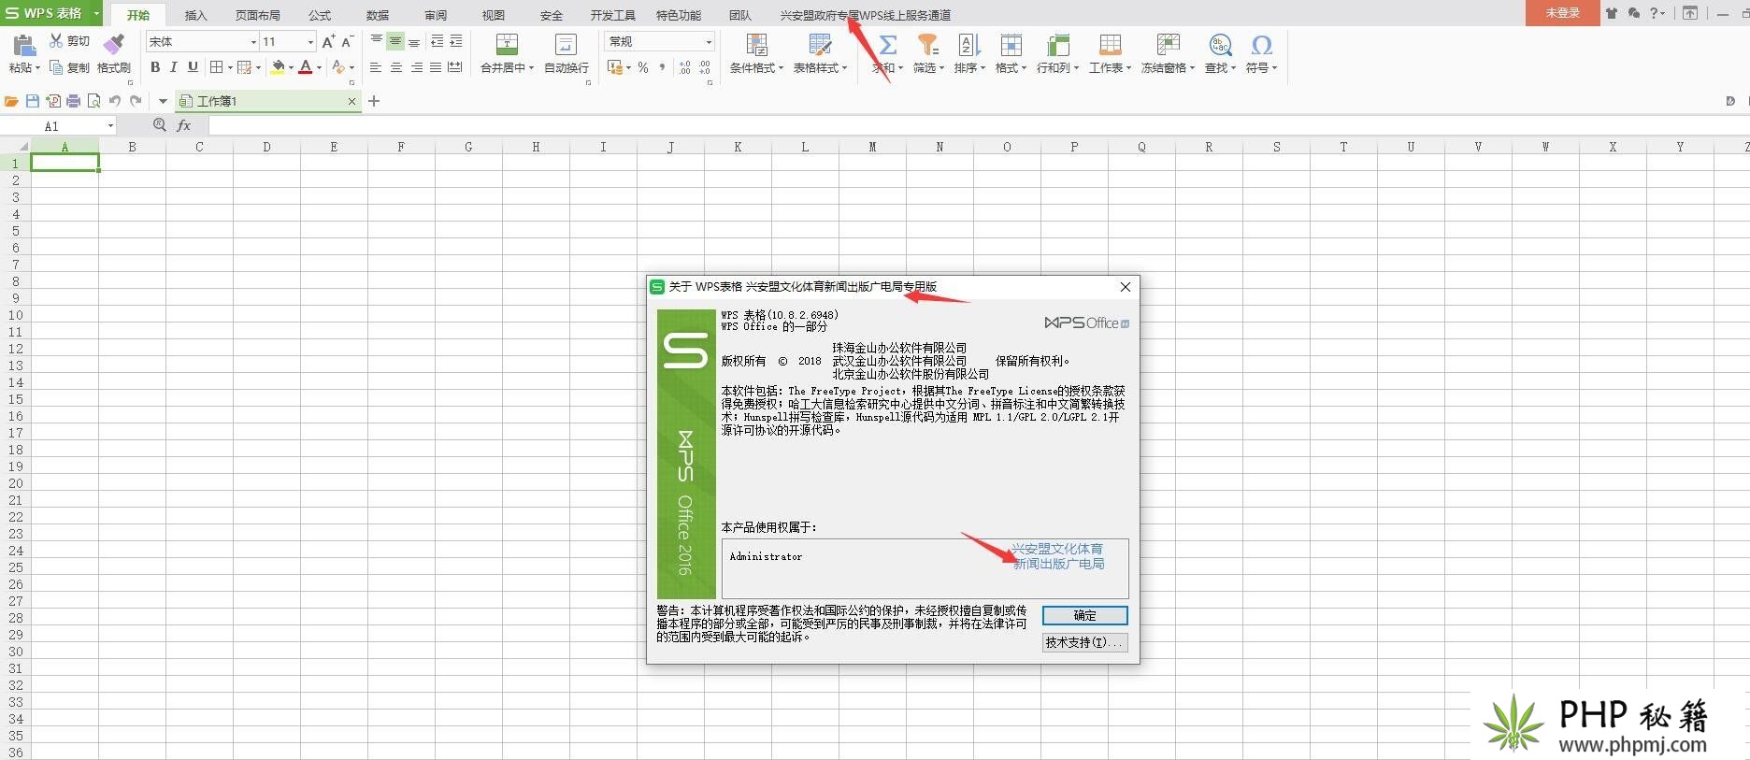Apply percent style with the % icon
Screen dimensions: 1750x760
tap(643, 67)
